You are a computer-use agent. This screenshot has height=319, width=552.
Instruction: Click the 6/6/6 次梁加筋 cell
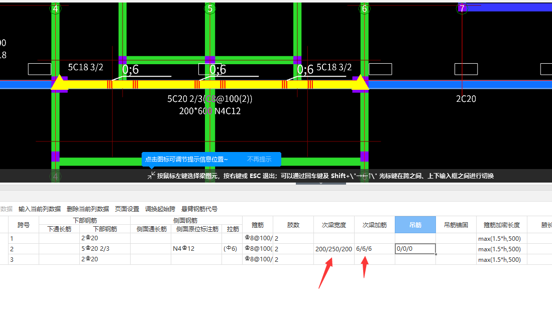coord(375,249)
